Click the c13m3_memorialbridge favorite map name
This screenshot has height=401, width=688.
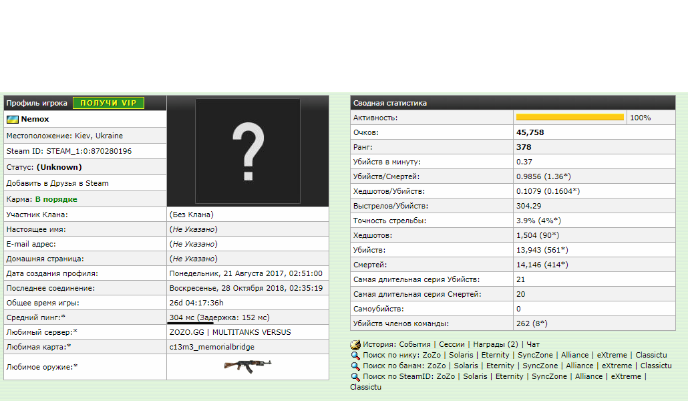212,347
